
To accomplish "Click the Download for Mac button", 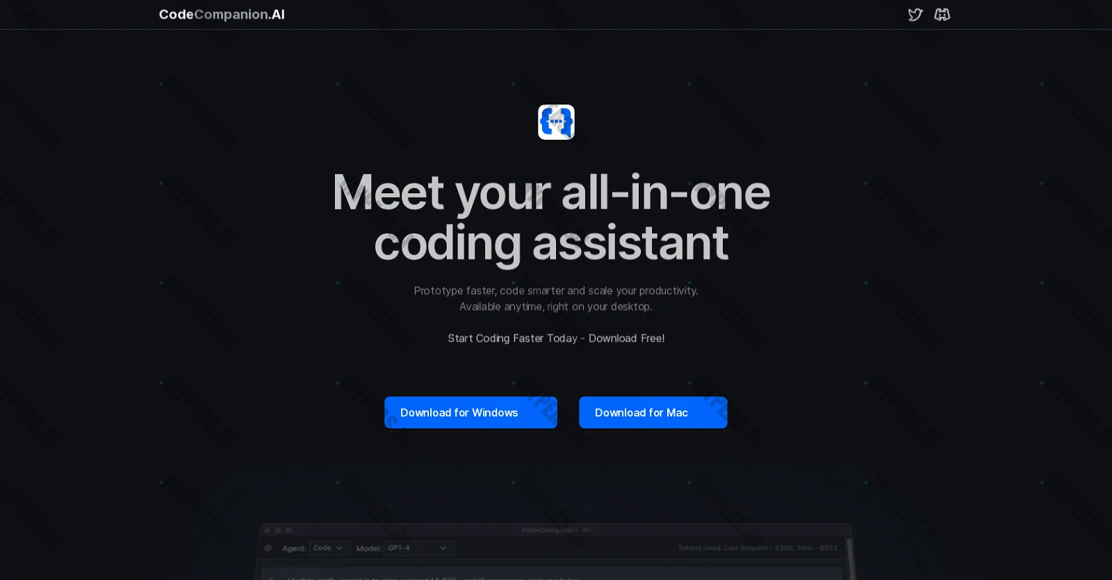I will 653,412.
